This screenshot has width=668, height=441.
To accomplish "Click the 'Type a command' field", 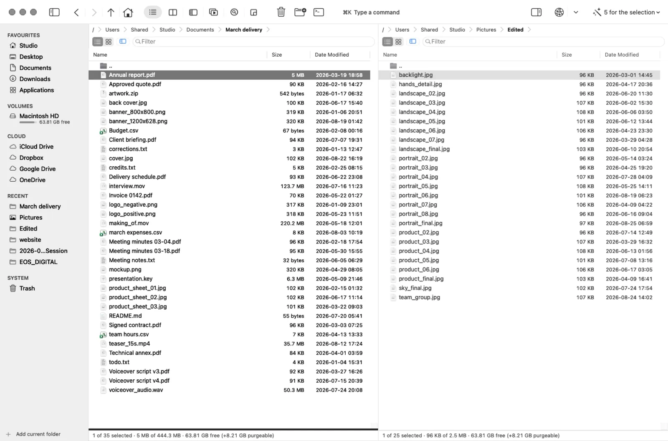I will 371,13.
